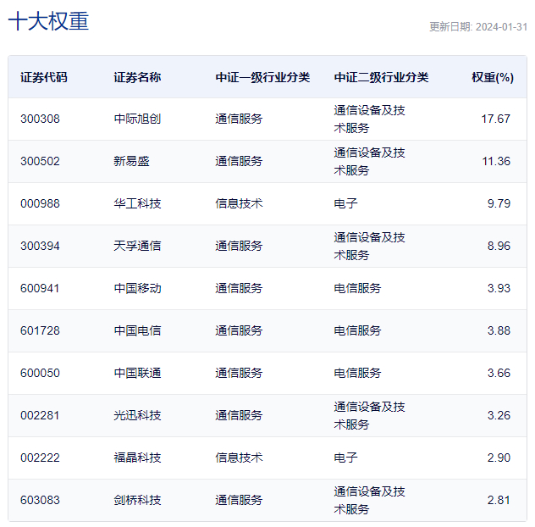Click 中国联通 in the table
The height and width of the screenshot is (527, 535).
[137, 373]
